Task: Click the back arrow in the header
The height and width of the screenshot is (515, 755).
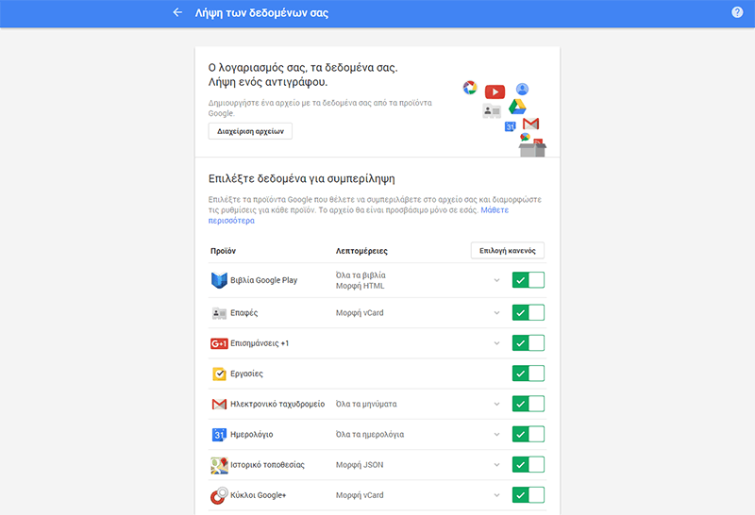Action: (177, 13)
